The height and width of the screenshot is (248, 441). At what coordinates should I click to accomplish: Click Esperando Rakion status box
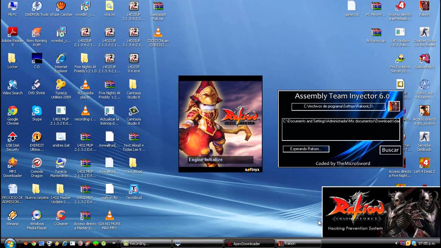coord(306,149)
